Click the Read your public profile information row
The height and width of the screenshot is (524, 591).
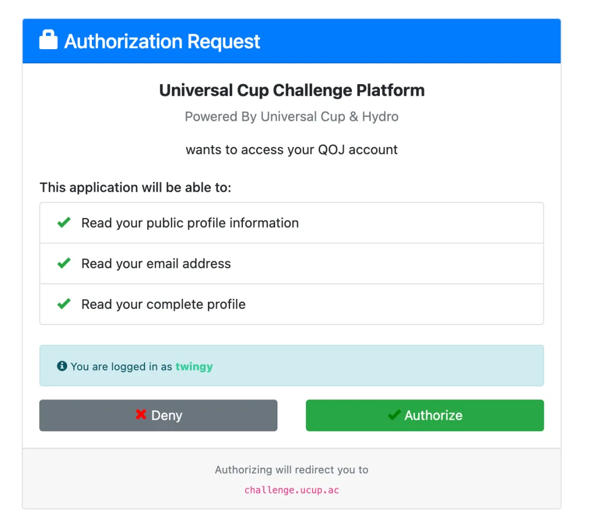292,222
